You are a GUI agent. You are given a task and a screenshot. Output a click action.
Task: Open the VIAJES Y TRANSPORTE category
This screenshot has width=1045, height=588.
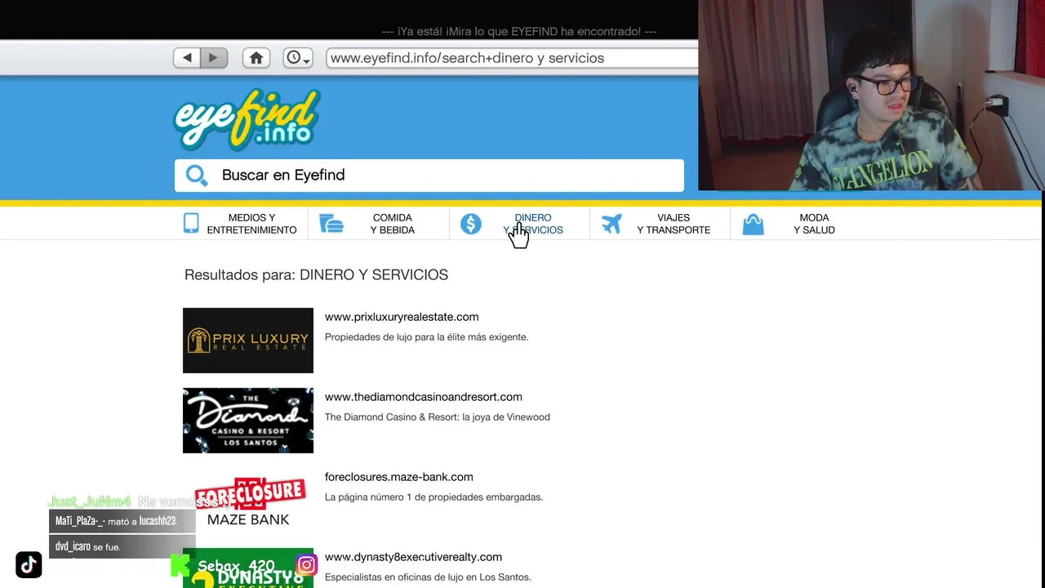tap(674, 224)
